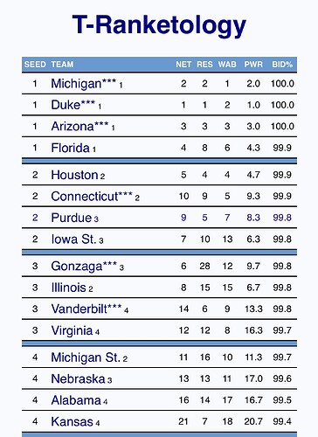The width and height of the screenshot is (318, 437).
Task: Sort by the BID% column header
Action: pyautogui.click(x=282, y=65)
